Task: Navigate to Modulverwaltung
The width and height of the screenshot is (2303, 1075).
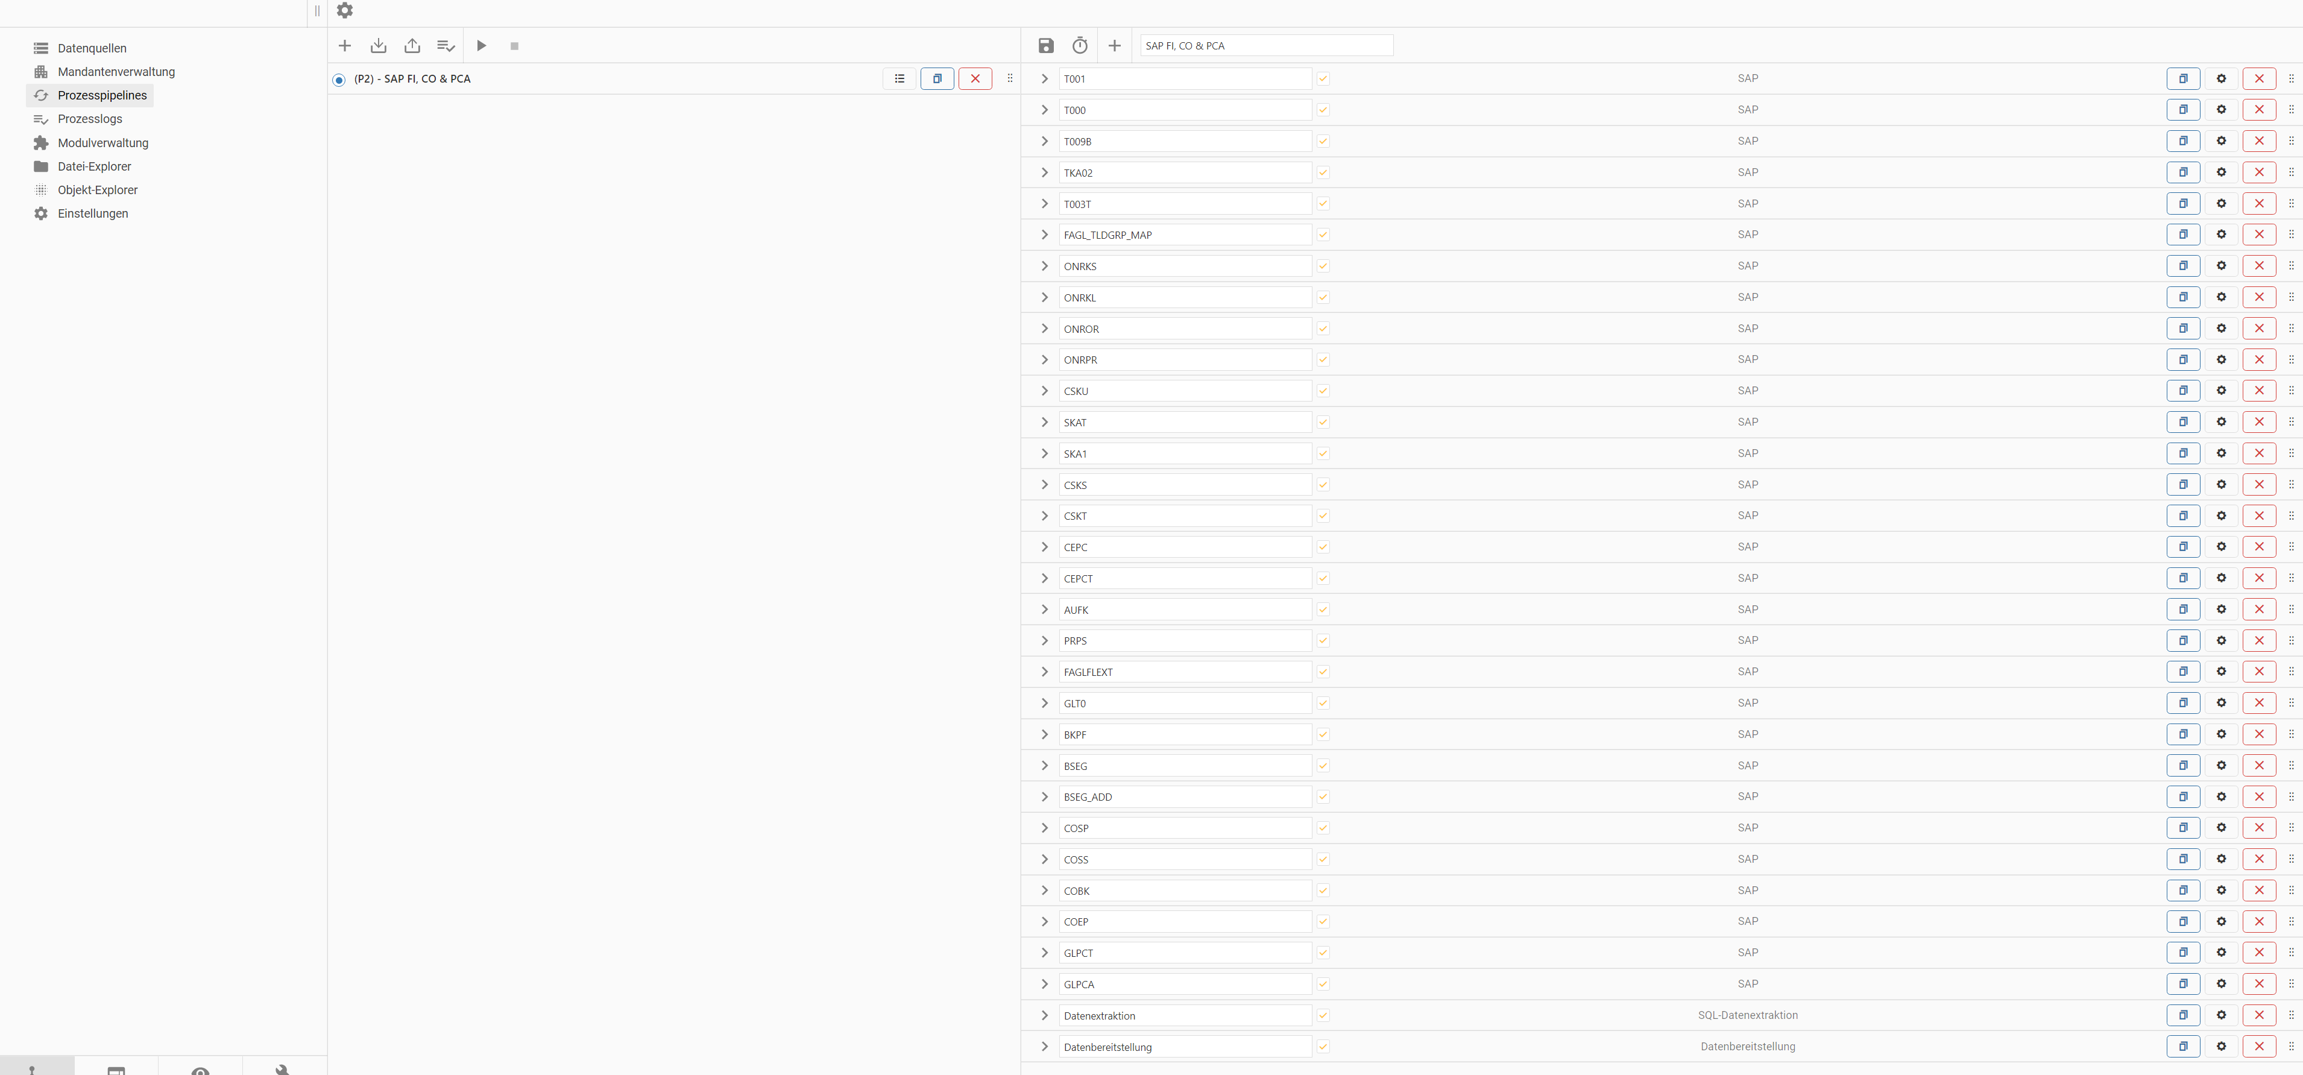Action: (x=103, y=143)
